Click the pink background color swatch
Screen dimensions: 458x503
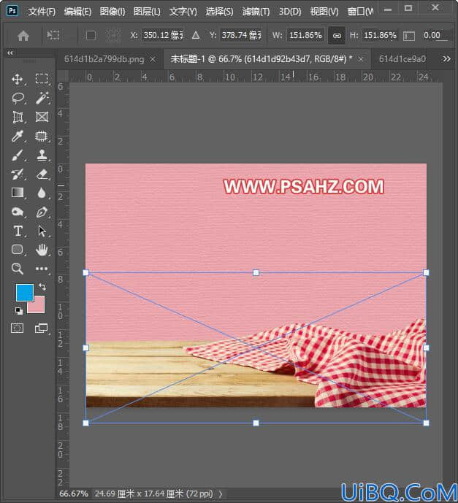pos(38,307)
